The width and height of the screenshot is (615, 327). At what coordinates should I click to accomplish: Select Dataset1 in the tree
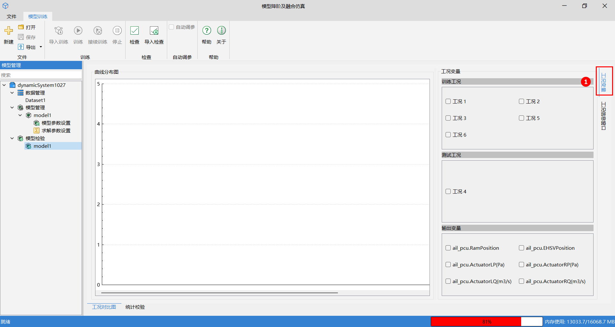pos(35,100)
